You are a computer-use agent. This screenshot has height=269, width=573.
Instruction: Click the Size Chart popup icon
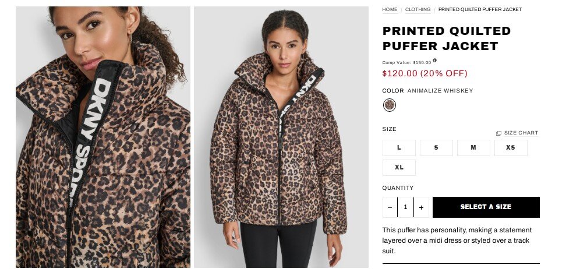(x=498, y=133)
